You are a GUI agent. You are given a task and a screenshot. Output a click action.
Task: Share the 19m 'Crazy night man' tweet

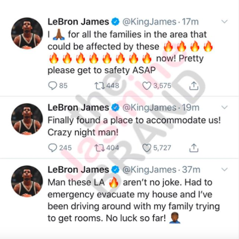click(x=194, y=148)
